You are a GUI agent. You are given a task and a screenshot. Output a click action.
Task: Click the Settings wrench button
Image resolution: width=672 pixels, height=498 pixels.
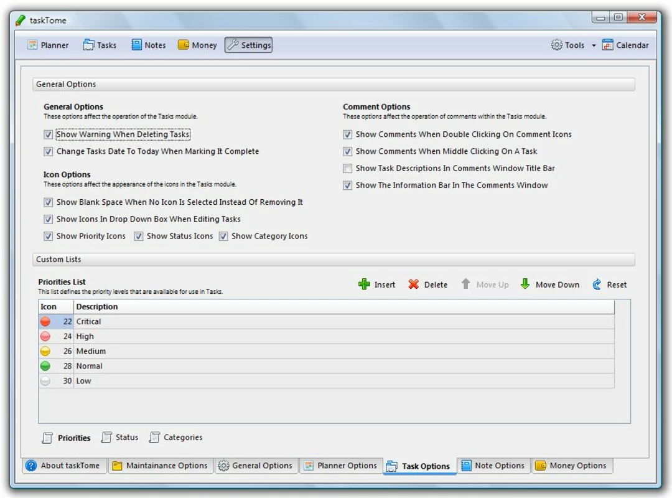248,45
